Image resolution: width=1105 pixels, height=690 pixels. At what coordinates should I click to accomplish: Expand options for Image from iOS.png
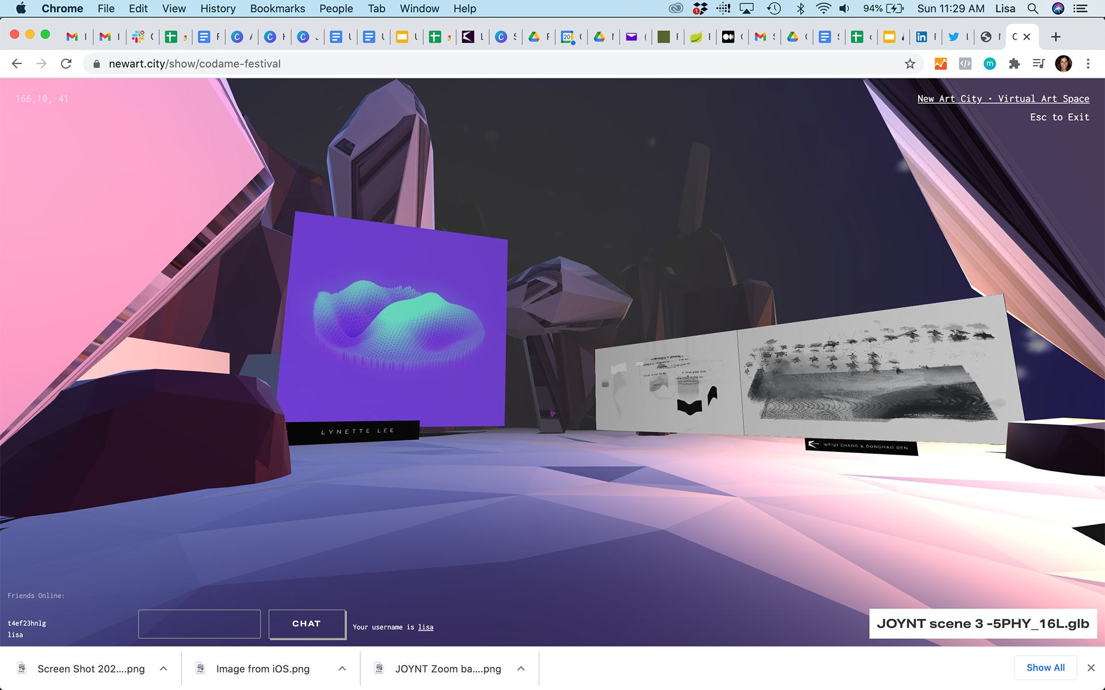[342, 669]
